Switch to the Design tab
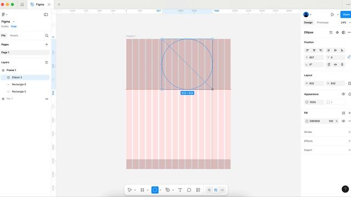 308,22
